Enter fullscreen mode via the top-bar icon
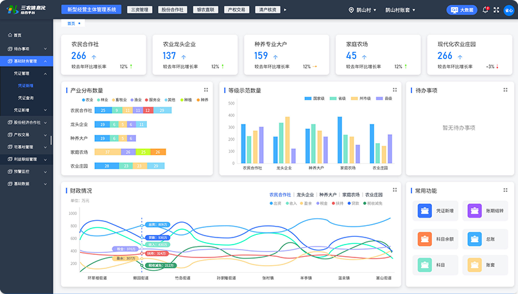This screenshot has height=294, width=518. (496, 10)
